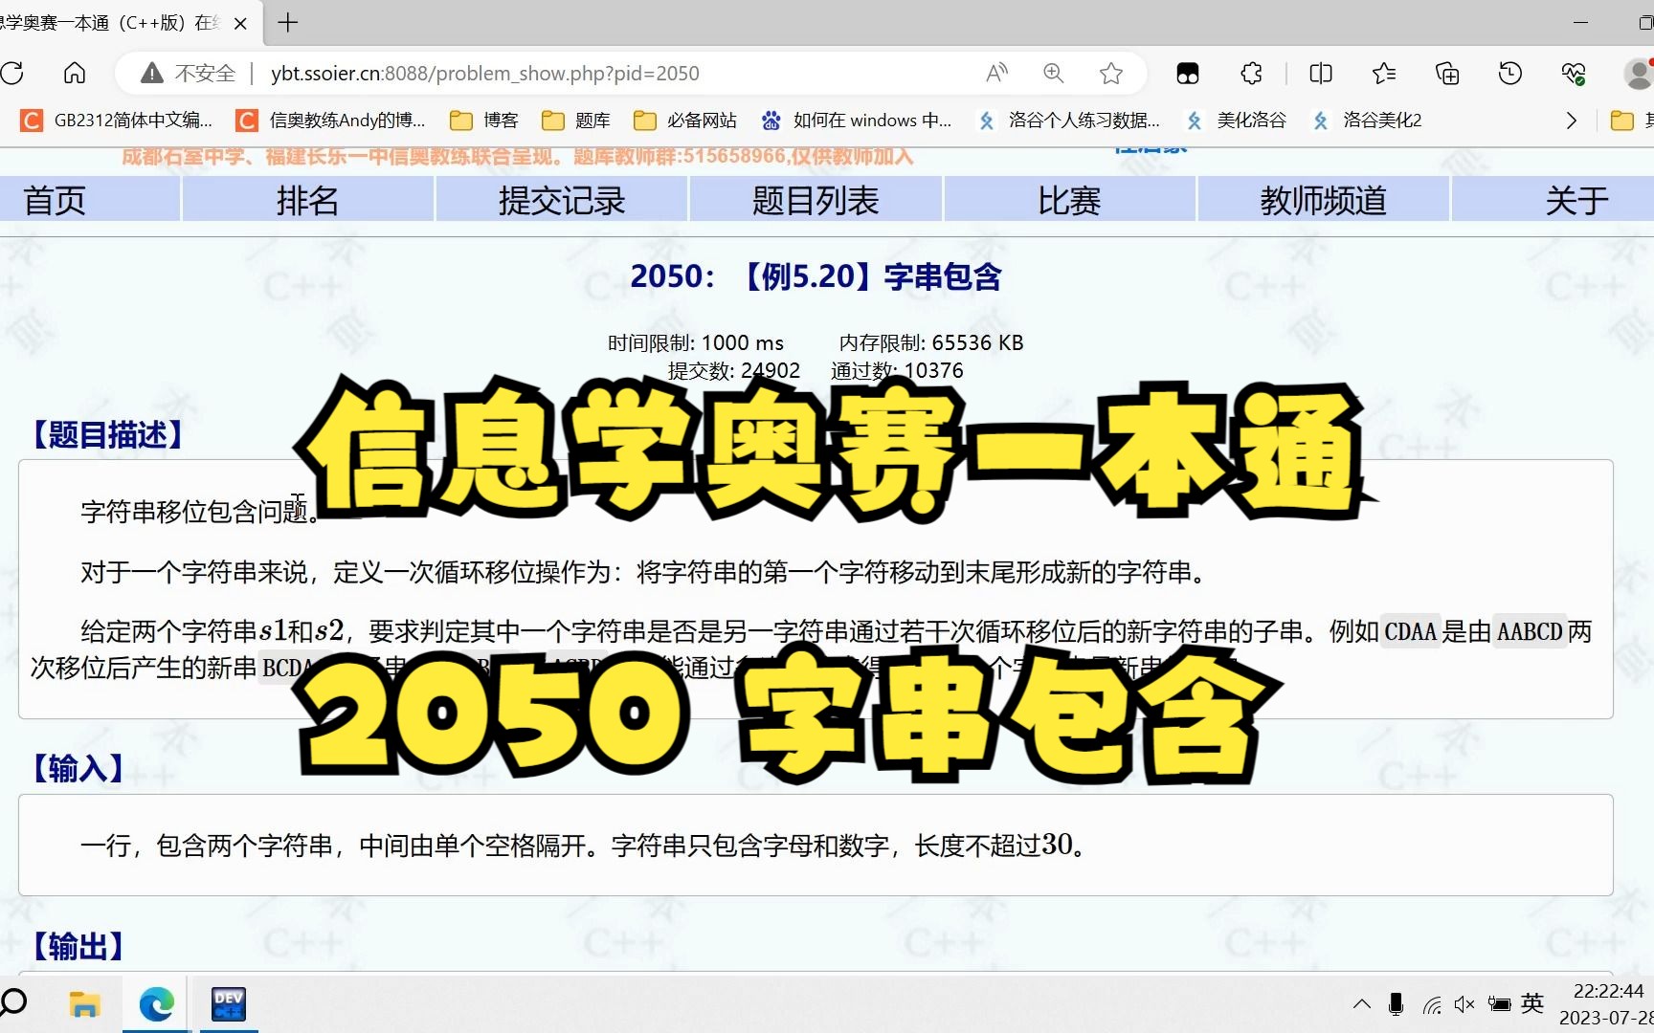Launch Dev-C++ from the taskbar
The width and height of the screenshot is (1654, 1033).
click(x=227, y=1004)
